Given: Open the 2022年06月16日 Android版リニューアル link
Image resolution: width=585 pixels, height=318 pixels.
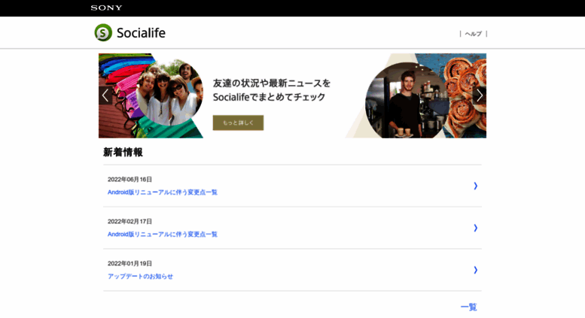Looking at the screenshot, I should click(163, 192).
